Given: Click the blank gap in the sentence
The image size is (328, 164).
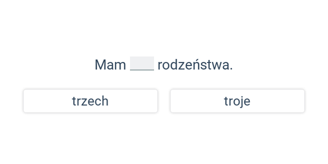Looking at the screenshot, I should coord(142,64).
